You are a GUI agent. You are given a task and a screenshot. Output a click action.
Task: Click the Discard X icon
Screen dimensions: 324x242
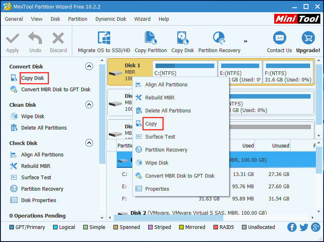(x=58, y=38)
